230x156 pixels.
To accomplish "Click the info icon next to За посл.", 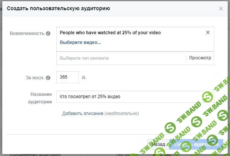I will (x=48, y=78).
